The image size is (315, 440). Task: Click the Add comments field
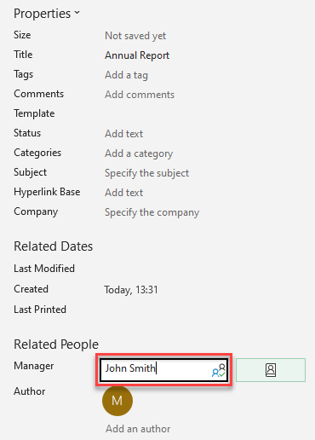(x=140, y=95)
